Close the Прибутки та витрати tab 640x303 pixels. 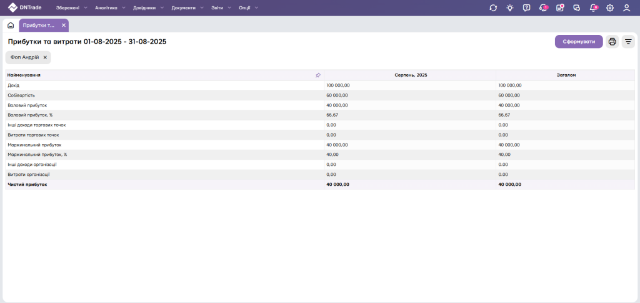click(64, 26)
